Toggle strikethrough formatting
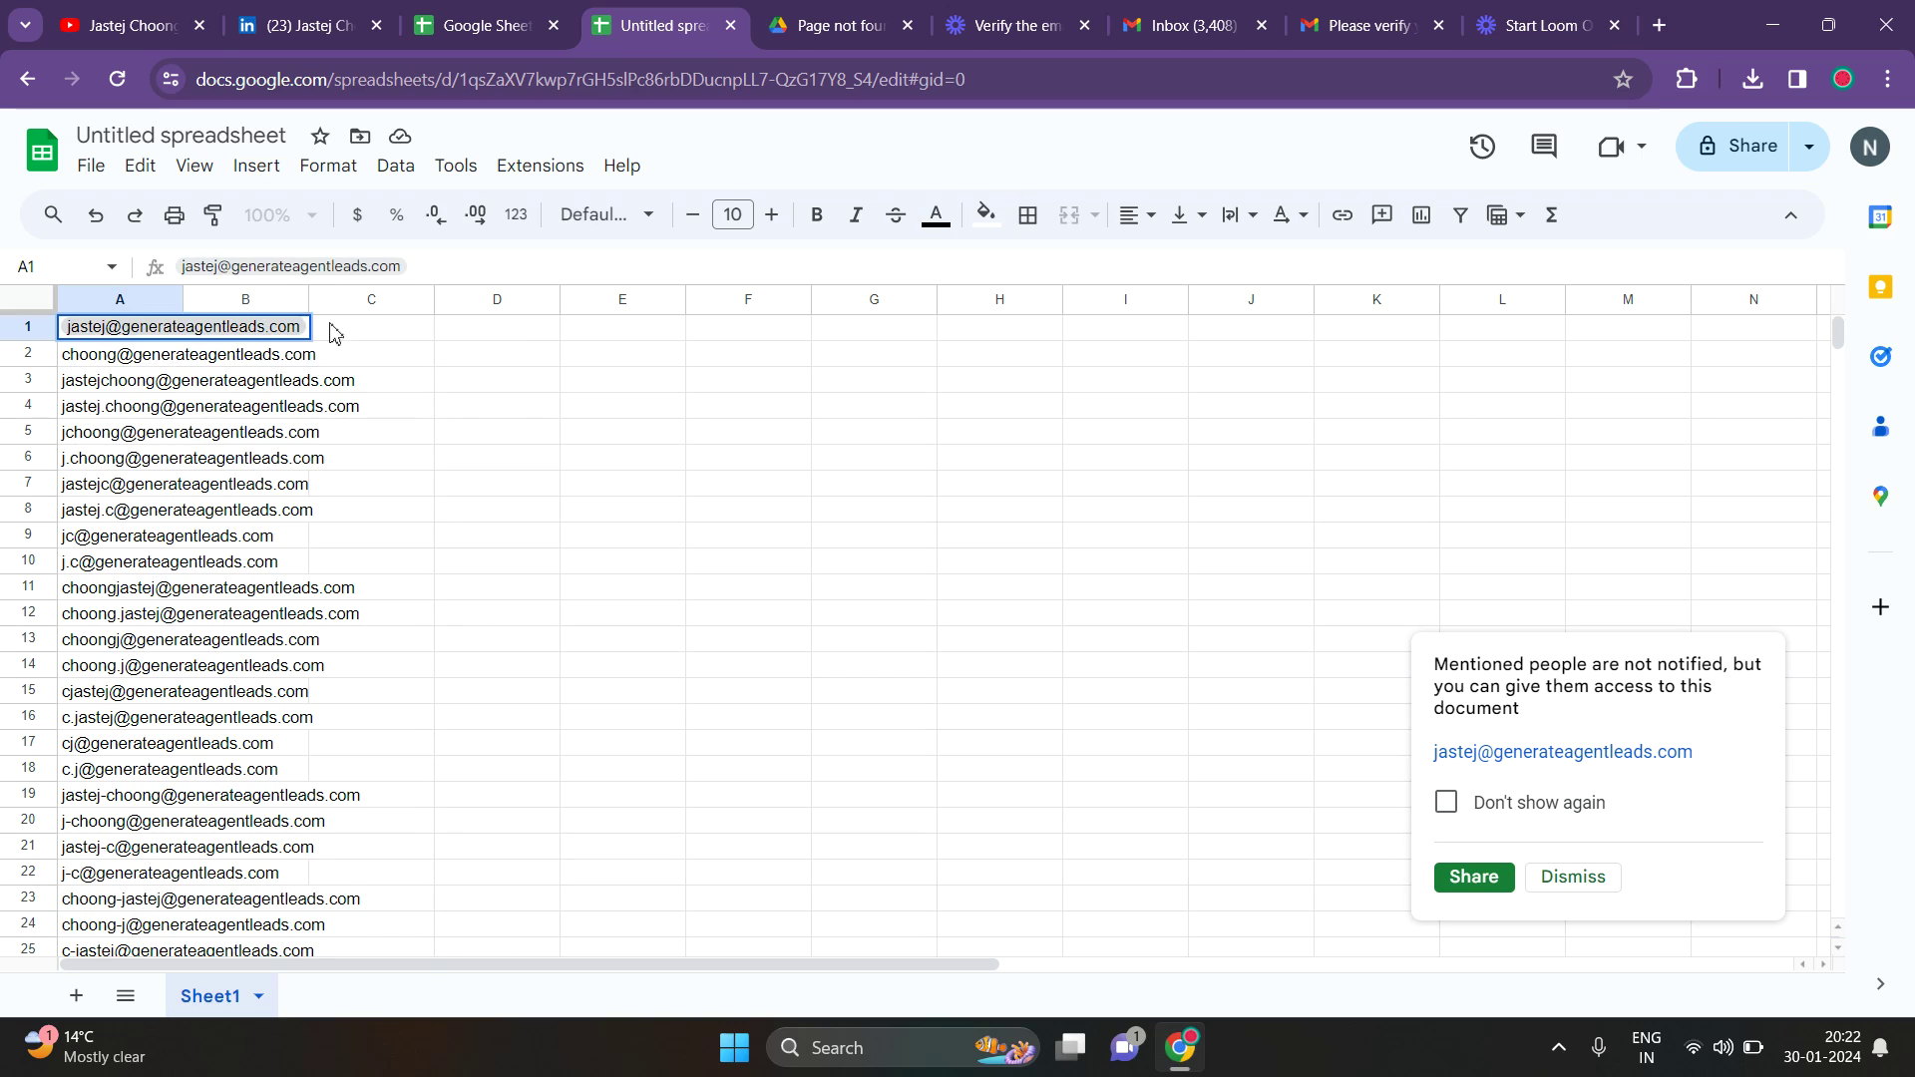Viewport: 1915px width, 1077px height. [895, 215]
